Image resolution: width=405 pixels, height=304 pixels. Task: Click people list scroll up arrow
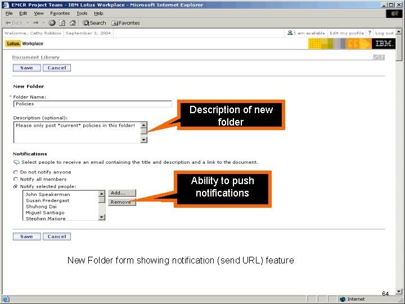tap(102, 194)
